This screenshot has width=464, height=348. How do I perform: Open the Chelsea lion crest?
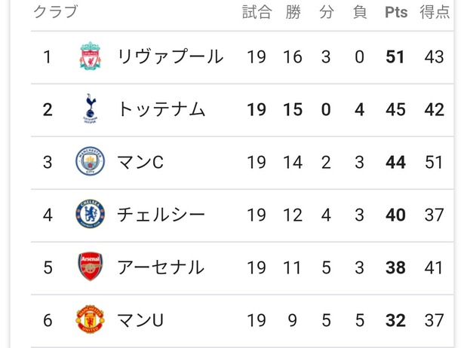91,214
